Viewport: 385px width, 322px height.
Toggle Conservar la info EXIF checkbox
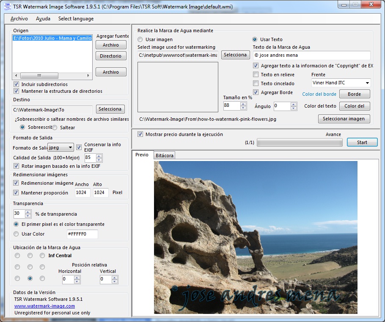79,147
